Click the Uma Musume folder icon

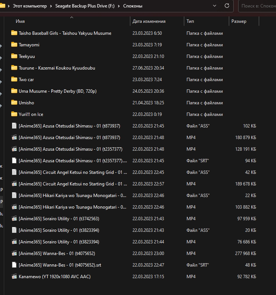point(14,91)
